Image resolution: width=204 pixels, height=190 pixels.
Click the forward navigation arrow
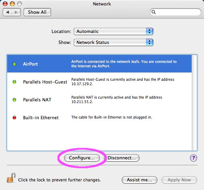(16, 12)
